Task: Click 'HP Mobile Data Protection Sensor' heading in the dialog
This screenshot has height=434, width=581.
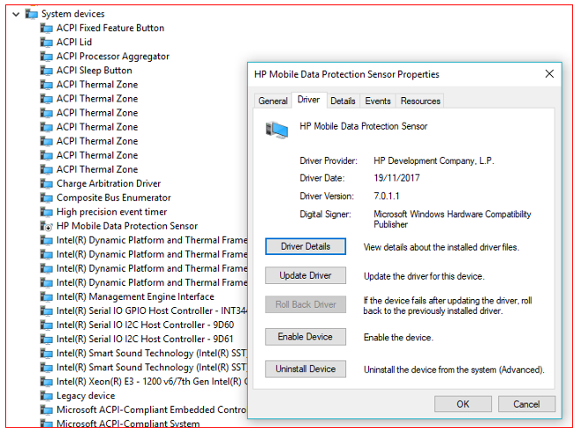Action: coord(363,127)
